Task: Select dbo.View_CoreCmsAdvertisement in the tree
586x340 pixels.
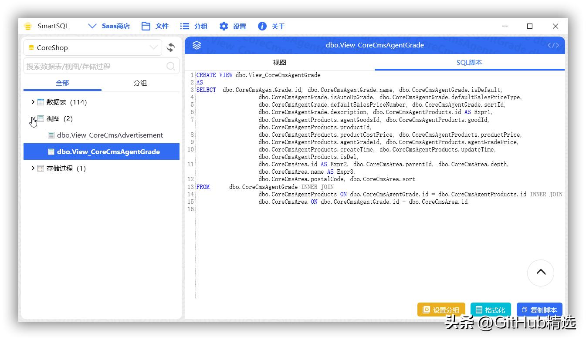Action: coord(110,135)
